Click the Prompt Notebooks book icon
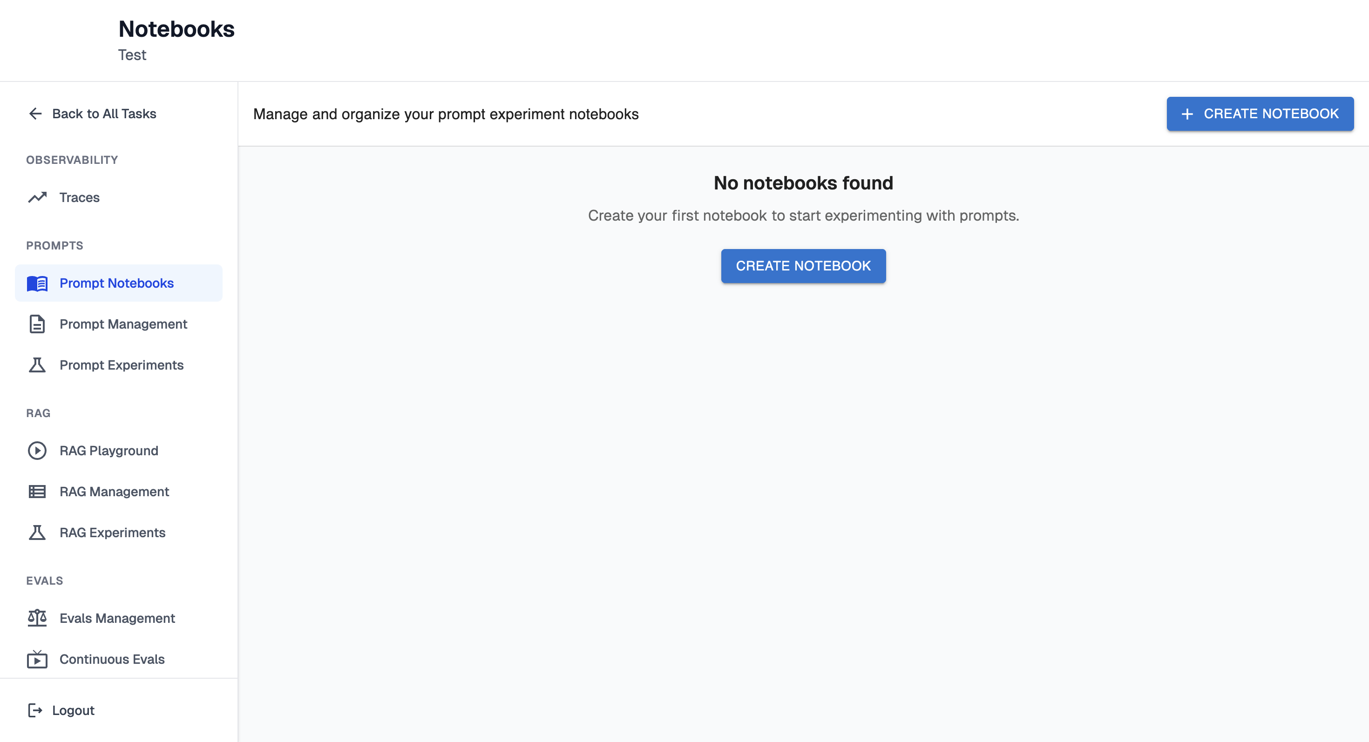 [37, 283]
